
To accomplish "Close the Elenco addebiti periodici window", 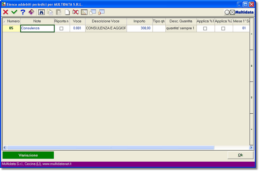I will [251, 4].
